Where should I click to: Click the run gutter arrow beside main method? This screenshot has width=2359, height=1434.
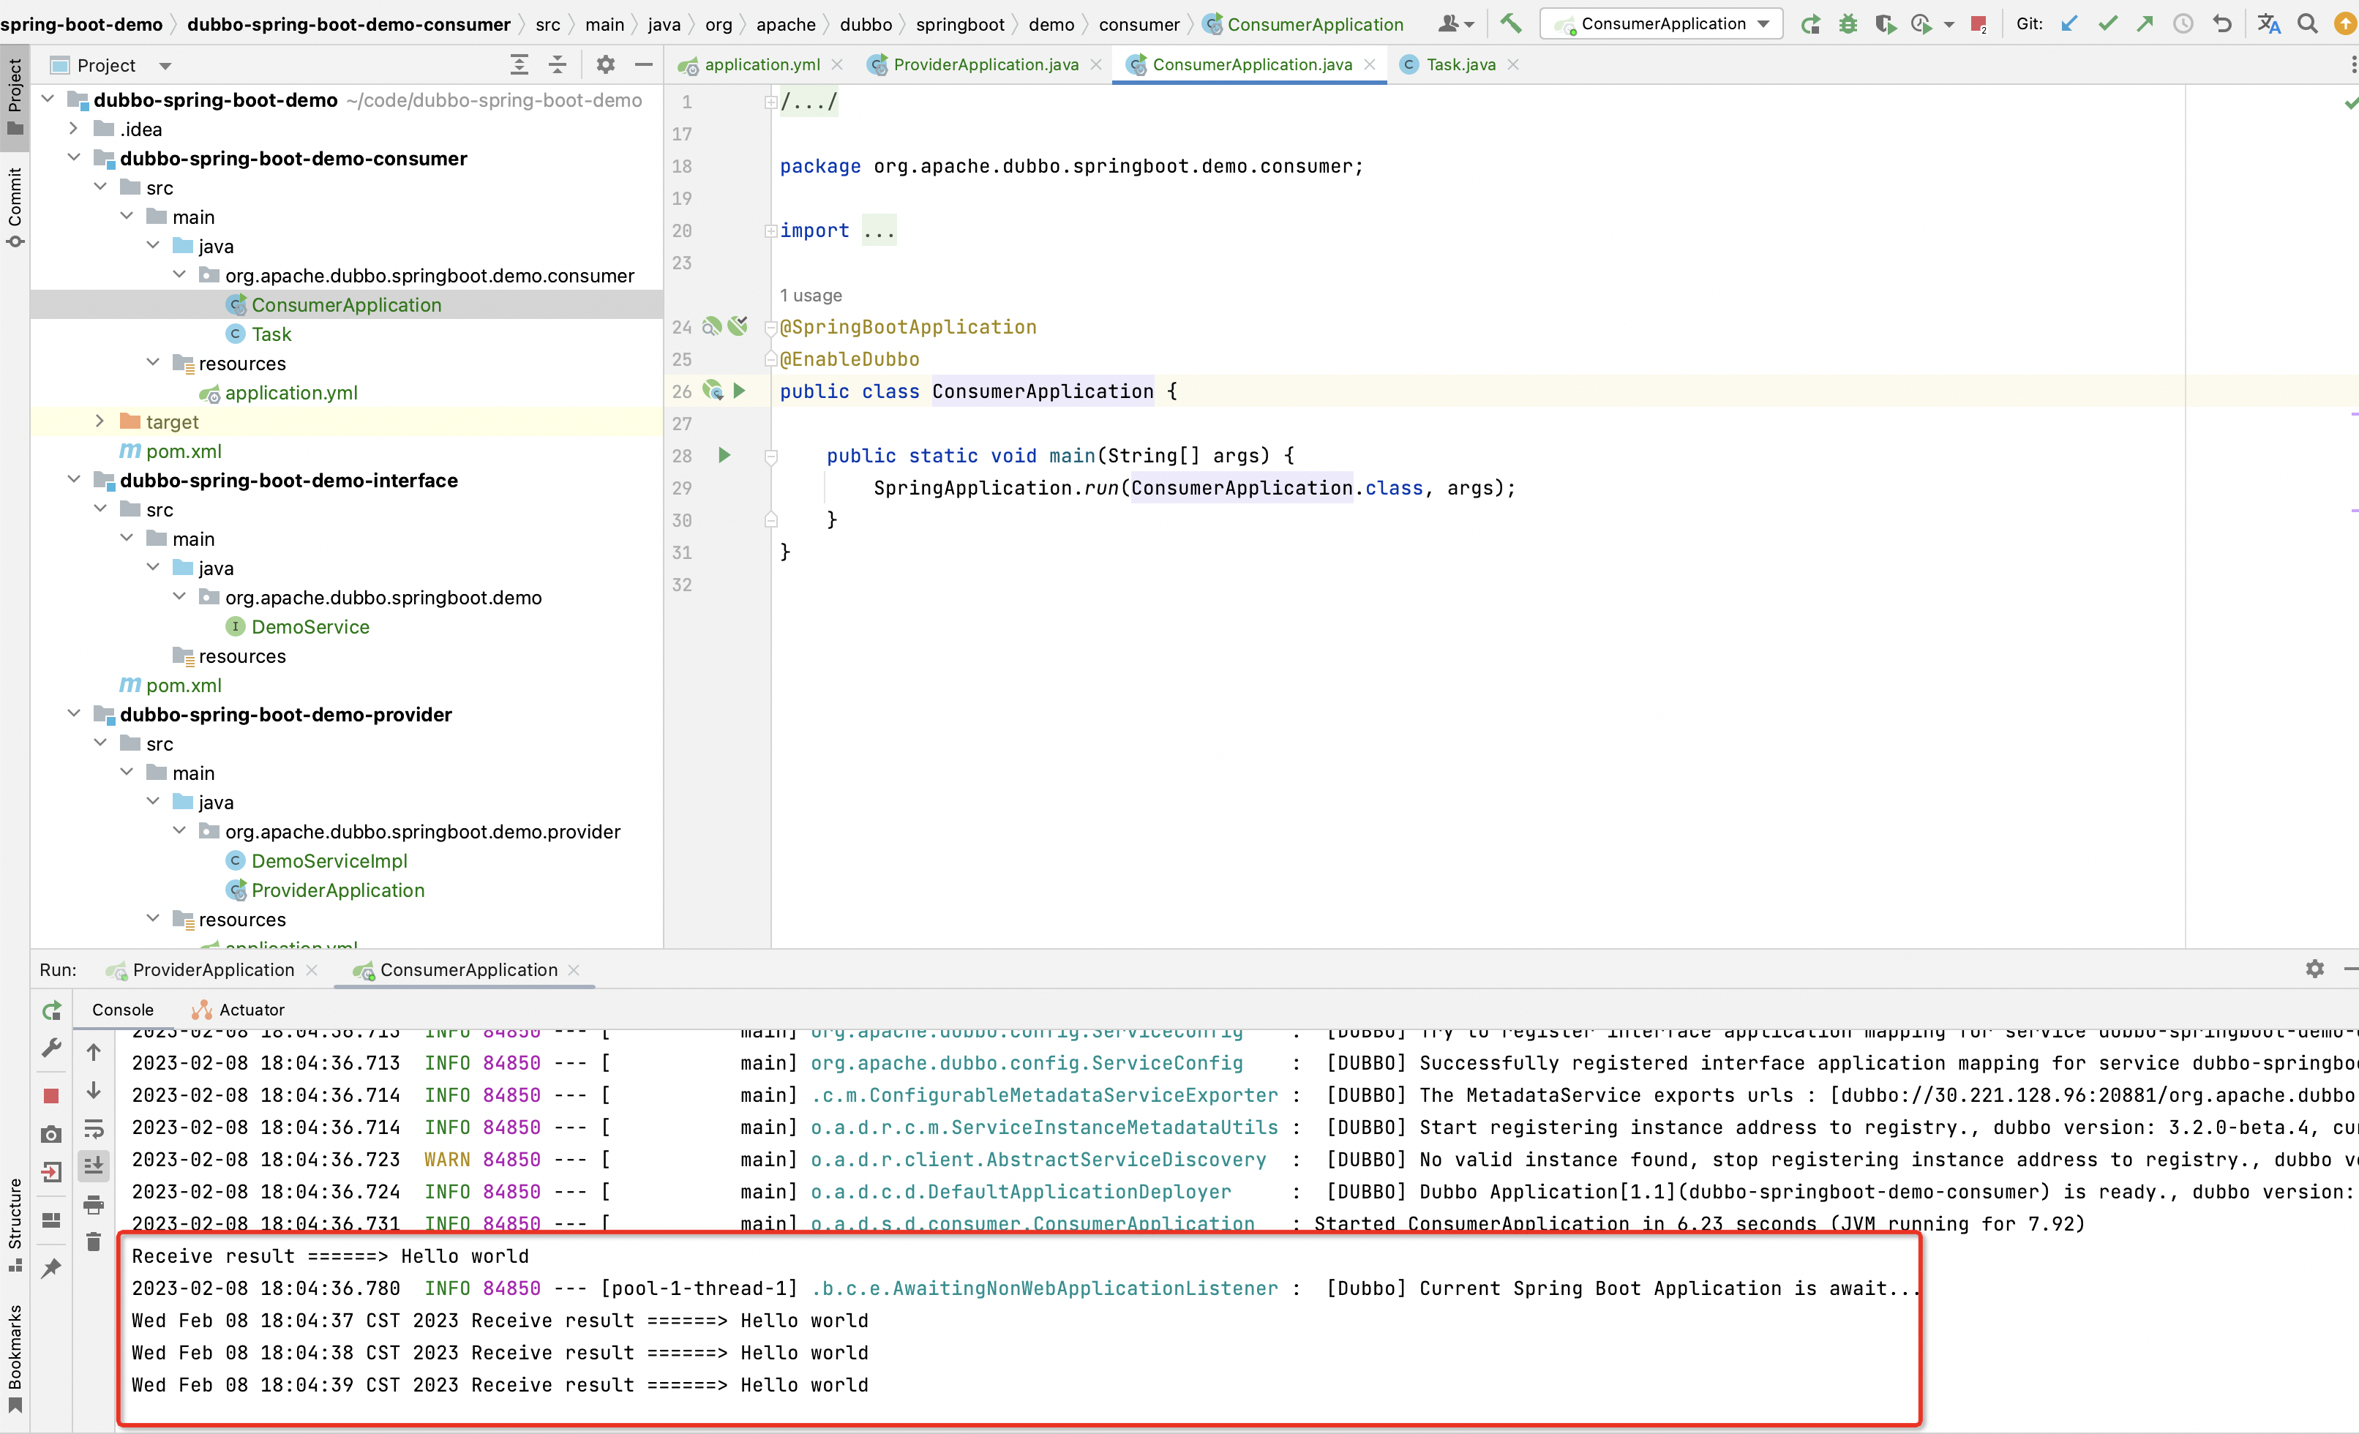coord(724,456)
